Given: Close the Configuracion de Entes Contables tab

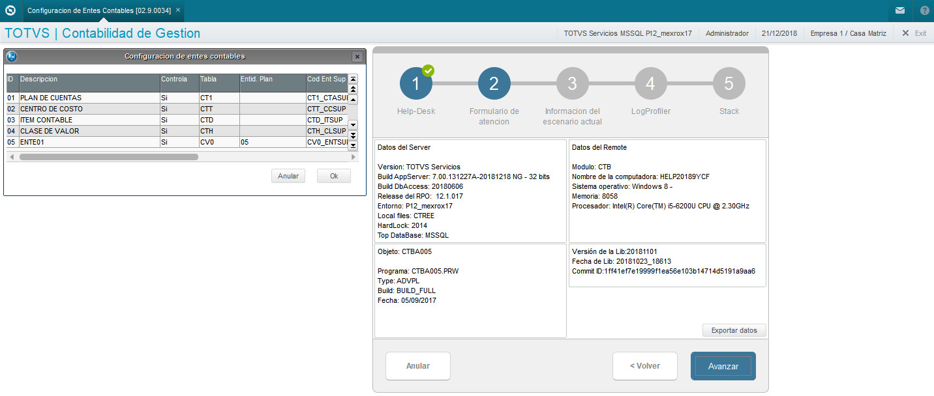Looking at the screenshot, I should [x=178, y=10].
